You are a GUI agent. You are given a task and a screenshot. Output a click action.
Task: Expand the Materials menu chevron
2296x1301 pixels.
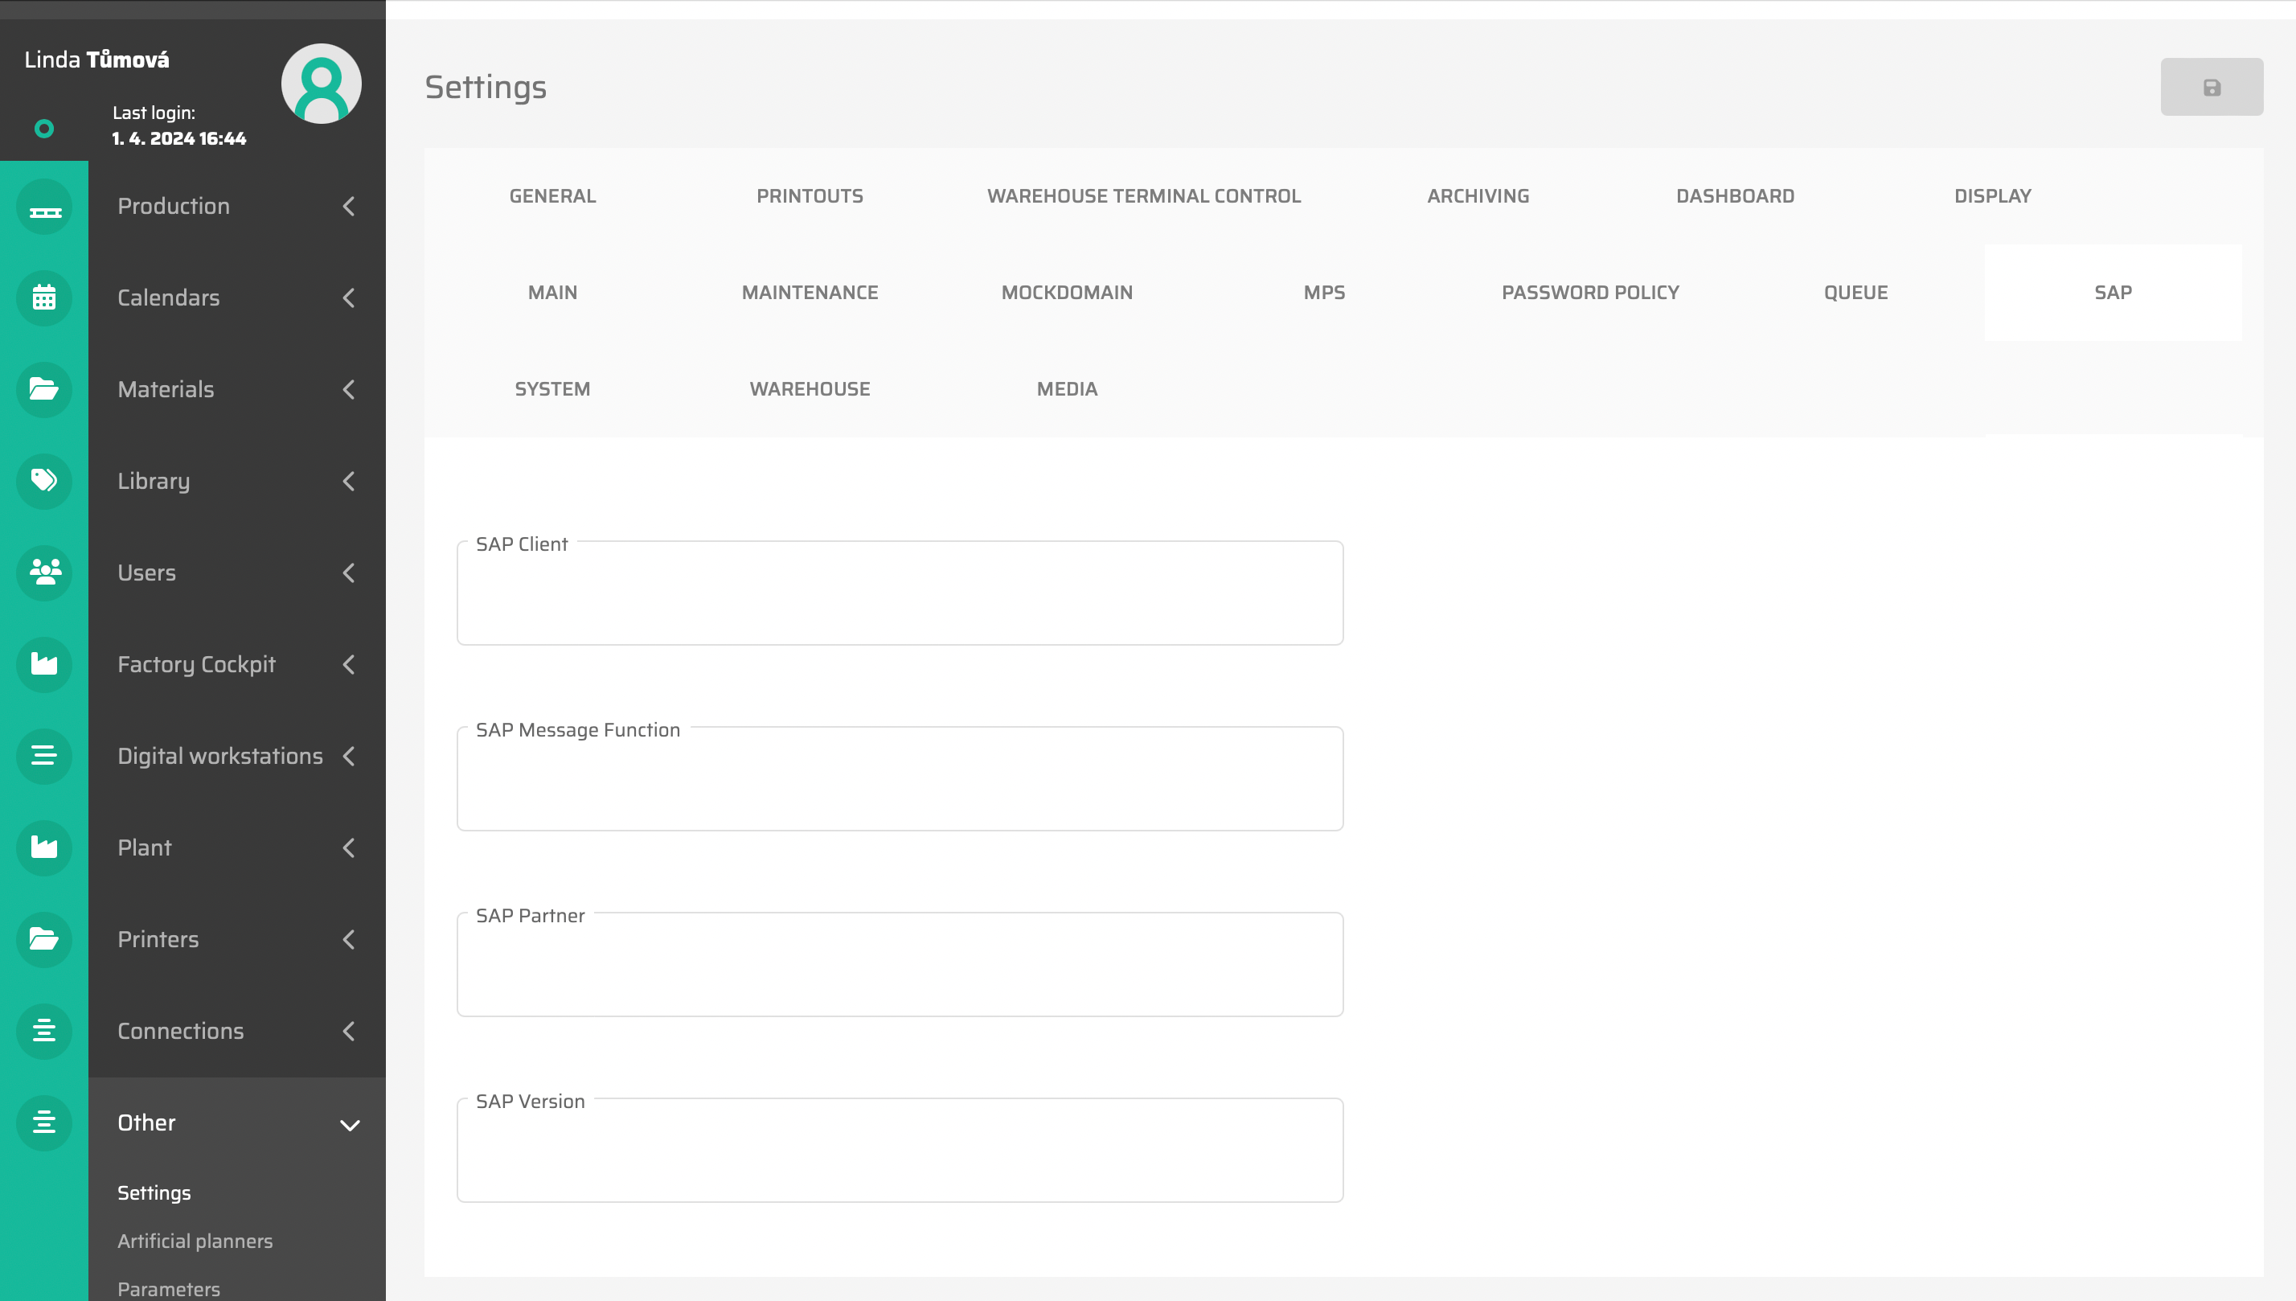tap(348, 390)
